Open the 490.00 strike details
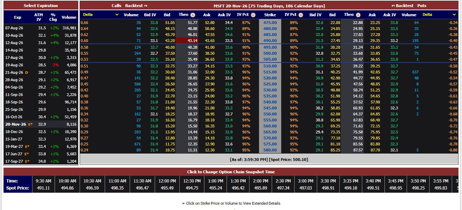This screenshot has width=462, height=210. click(x=270, y=41)
